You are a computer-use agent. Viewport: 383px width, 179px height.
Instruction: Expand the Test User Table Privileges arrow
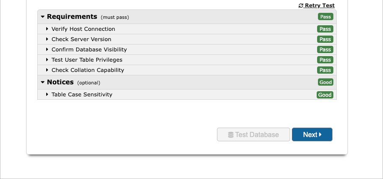[47, 60]
